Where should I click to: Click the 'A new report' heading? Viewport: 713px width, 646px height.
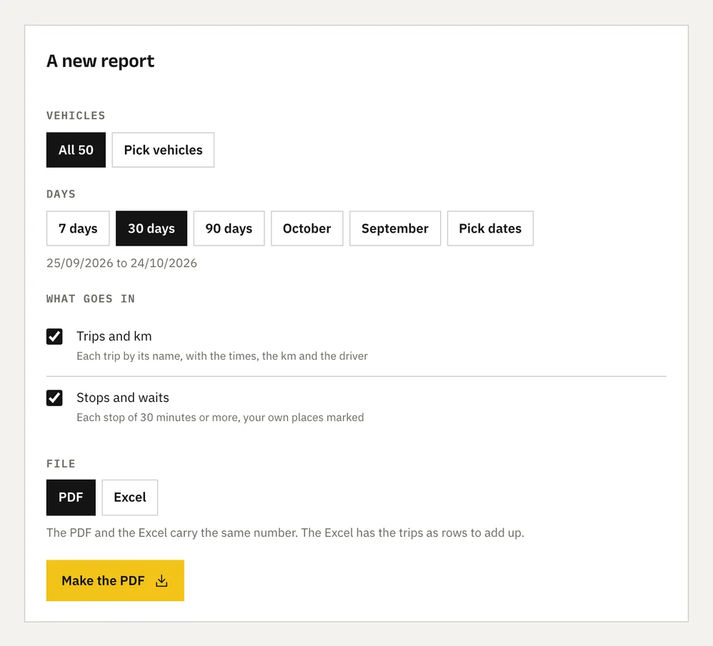click(101, 61)
